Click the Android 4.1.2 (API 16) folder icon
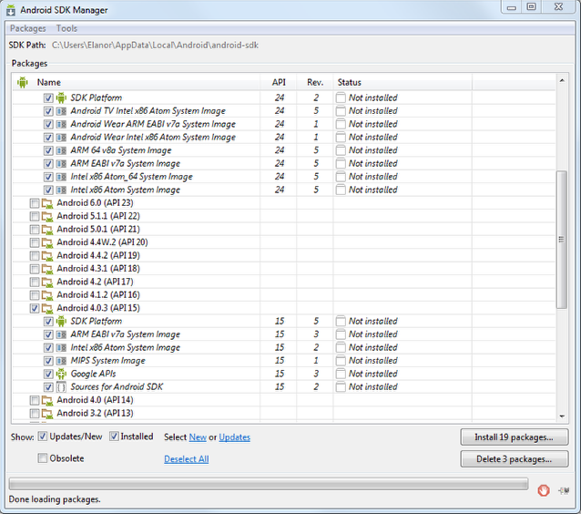Image resolution: width=581 pixels, height=514 pixels. coord(47,295)
